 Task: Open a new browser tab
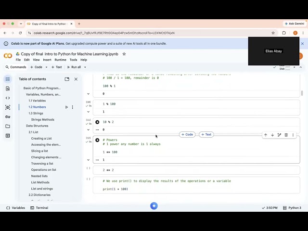pos(79,24)
